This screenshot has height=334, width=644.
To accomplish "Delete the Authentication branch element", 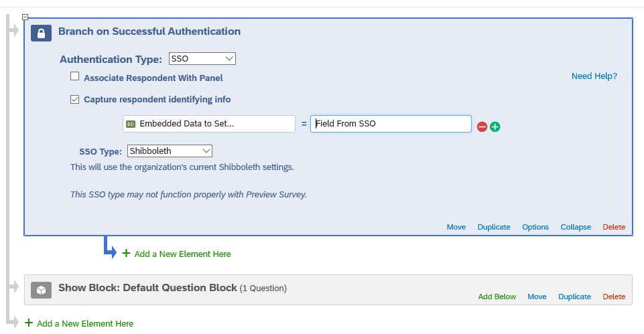I will coord(614,227).
